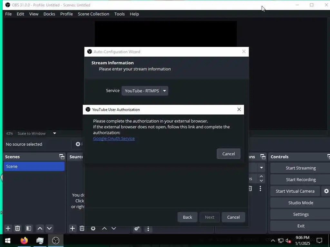This screenshot has height=247, width=330.
Task: Cancel the YouTube authorization dialog
Action: (x=228, y=154)
